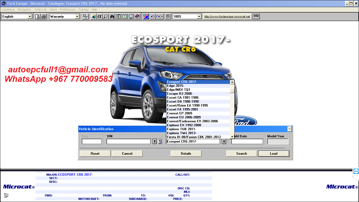
Task: Select Explorer TUB 2011- in the list
Action: tap(198, 129)
